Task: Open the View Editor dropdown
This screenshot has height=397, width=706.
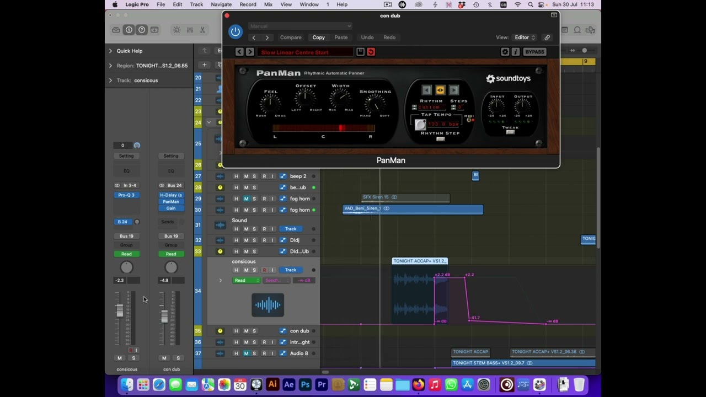Action: coord(525,37)
